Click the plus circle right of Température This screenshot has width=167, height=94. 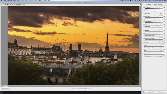coord(164,8)
